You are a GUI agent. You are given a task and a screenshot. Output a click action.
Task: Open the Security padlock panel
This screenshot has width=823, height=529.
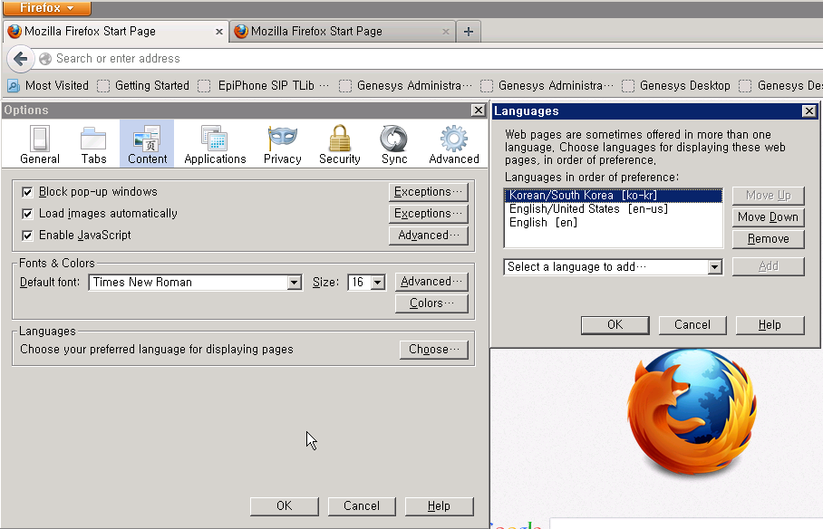pos(340,144)
